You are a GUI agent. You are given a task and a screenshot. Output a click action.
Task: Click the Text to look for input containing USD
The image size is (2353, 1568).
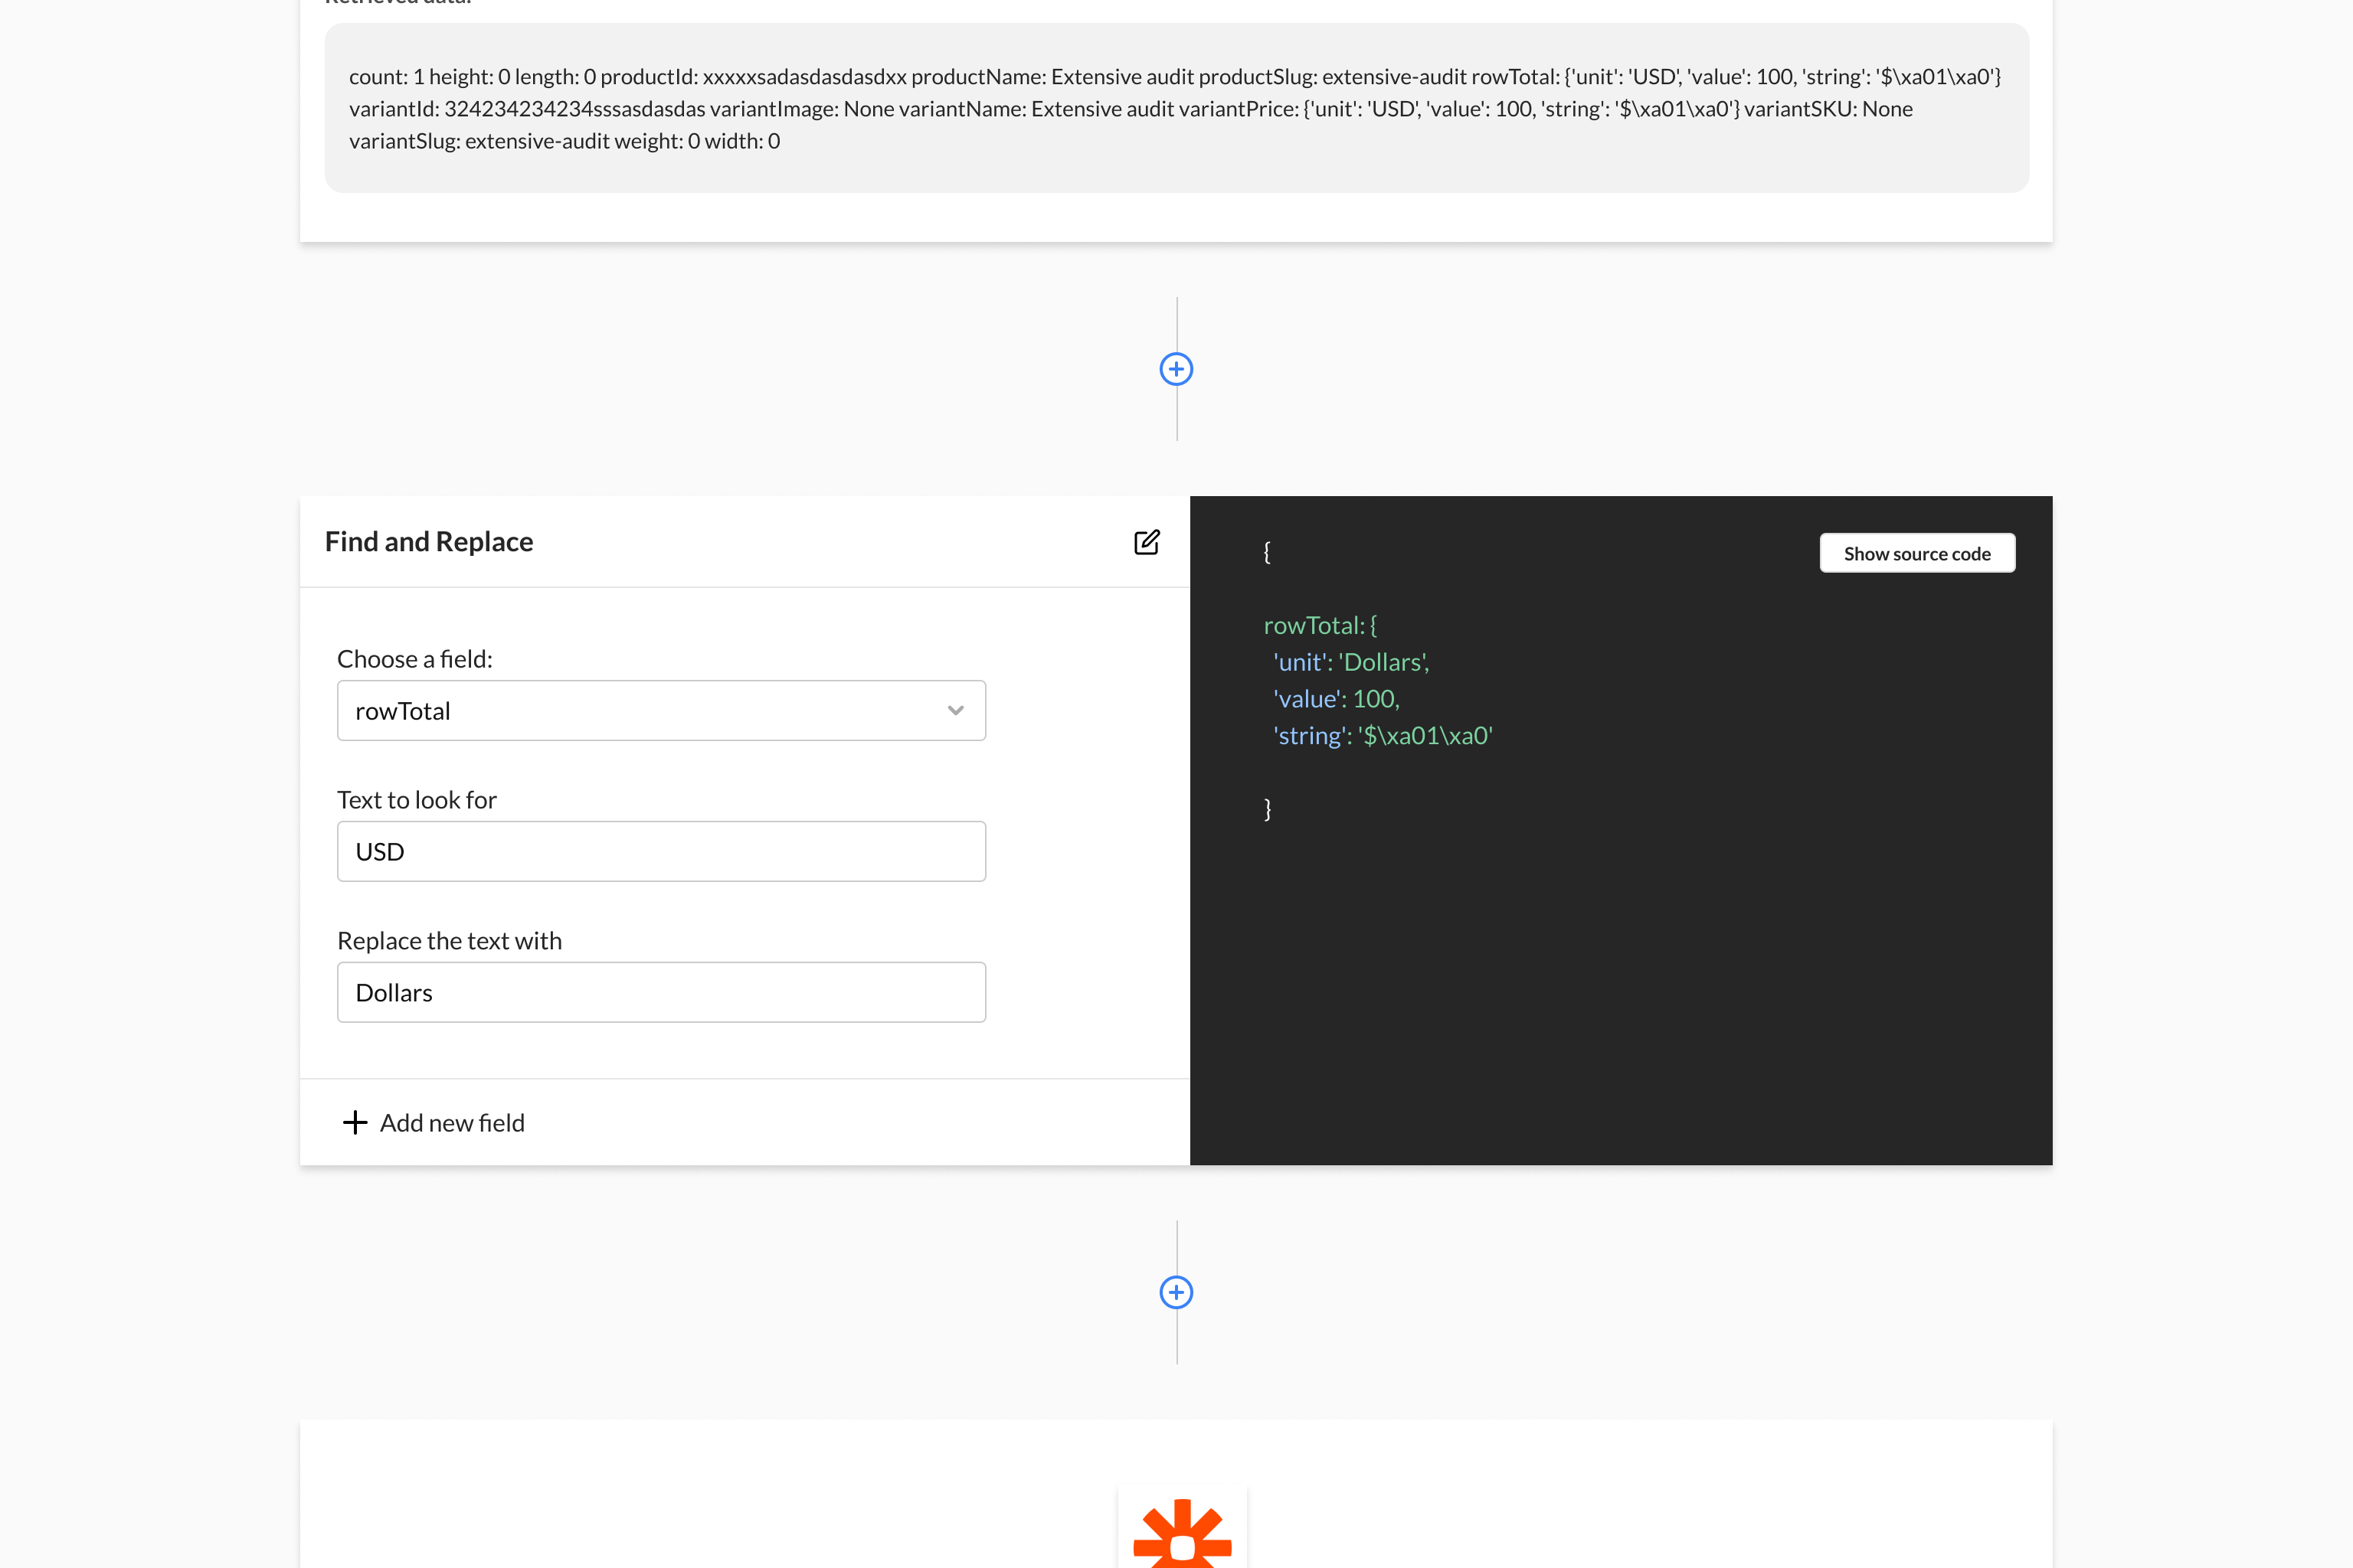pyautogui.click(x=660, y=851)
